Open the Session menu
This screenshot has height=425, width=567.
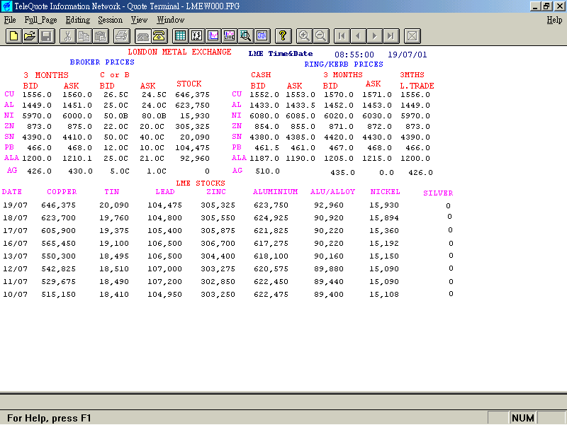pos(111,20)
